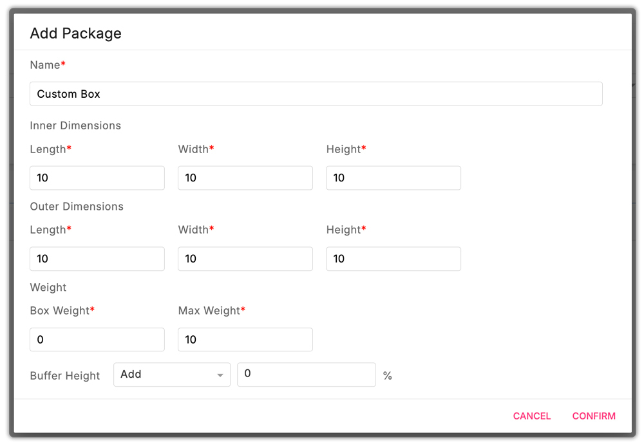Image resolution: width=644 pixels, height=444 pixels.
Task: Click the percent sign beside Buffer Height input
Action: (388, 374)
